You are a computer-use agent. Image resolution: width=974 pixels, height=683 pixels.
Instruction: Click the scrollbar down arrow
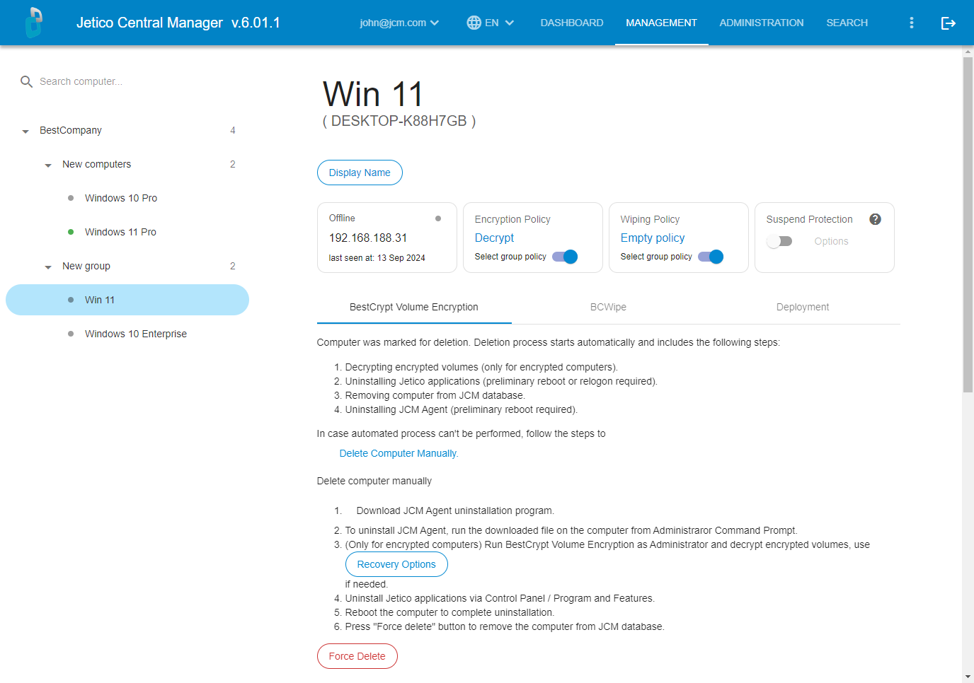coord(968,677)
